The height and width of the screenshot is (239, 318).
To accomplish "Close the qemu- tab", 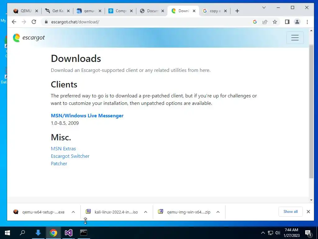I will pos(100,11).
